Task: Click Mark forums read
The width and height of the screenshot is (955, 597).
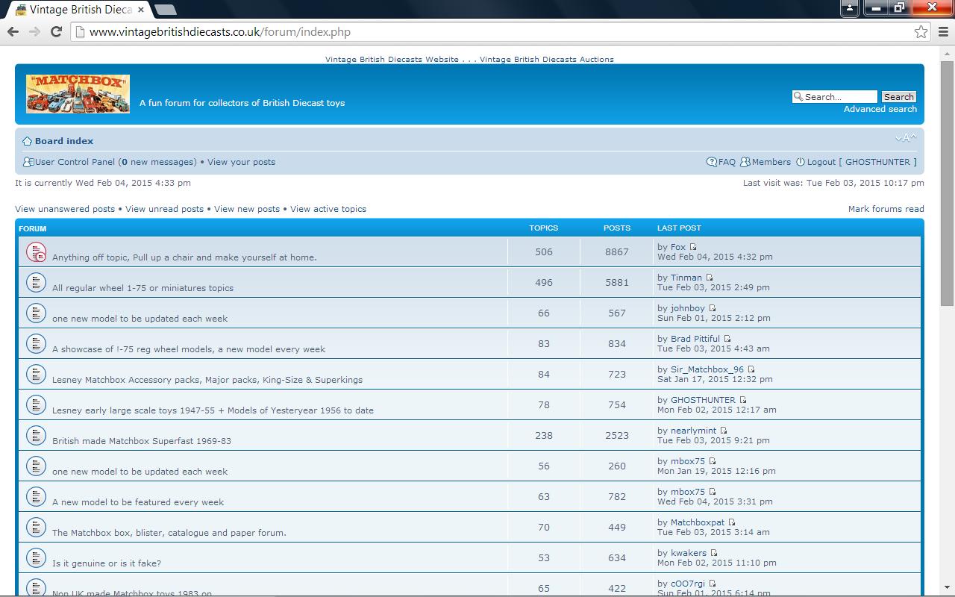Action: [x=886, y=209]
